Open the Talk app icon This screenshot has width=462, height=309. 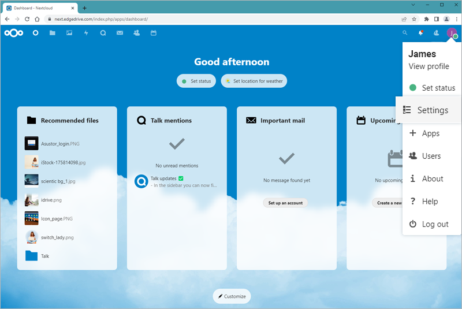coord(103,33)
